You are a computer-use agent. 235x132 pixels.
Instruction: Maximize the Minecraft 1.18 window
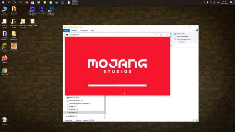coord(161,35)
